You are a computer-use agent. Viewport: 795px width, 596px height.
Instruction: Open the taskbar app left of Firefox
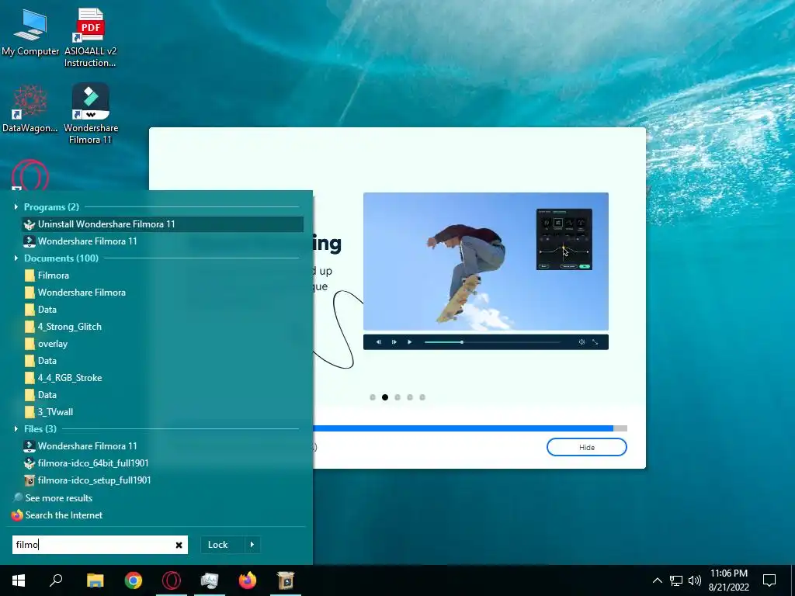coord(210,580)
